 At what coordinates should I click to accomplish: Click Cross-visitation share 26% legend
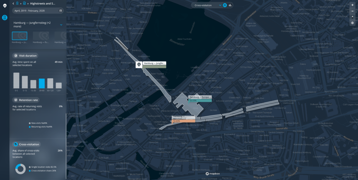coord(42,171)
